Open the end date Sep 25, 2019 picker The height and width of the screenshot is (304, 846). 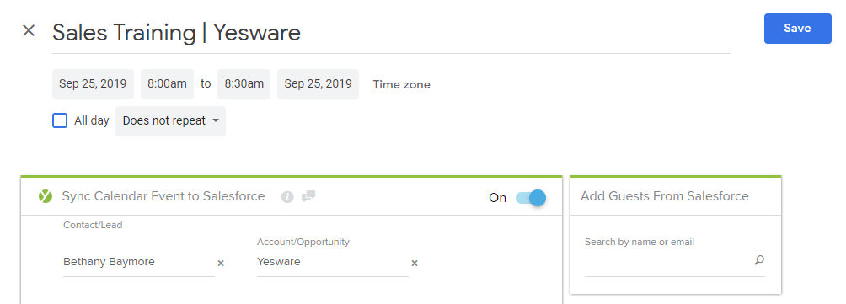(x=318, y=84)
